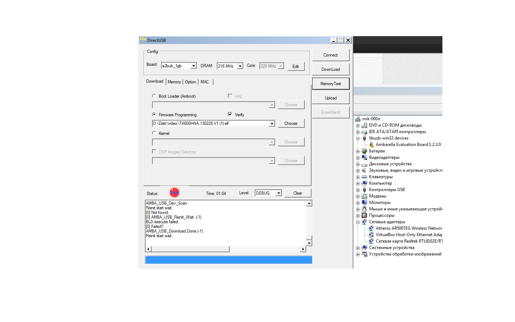Switch to the Memory tab
Viewport: 515px width, 322px height.
[x=174, y=82]
